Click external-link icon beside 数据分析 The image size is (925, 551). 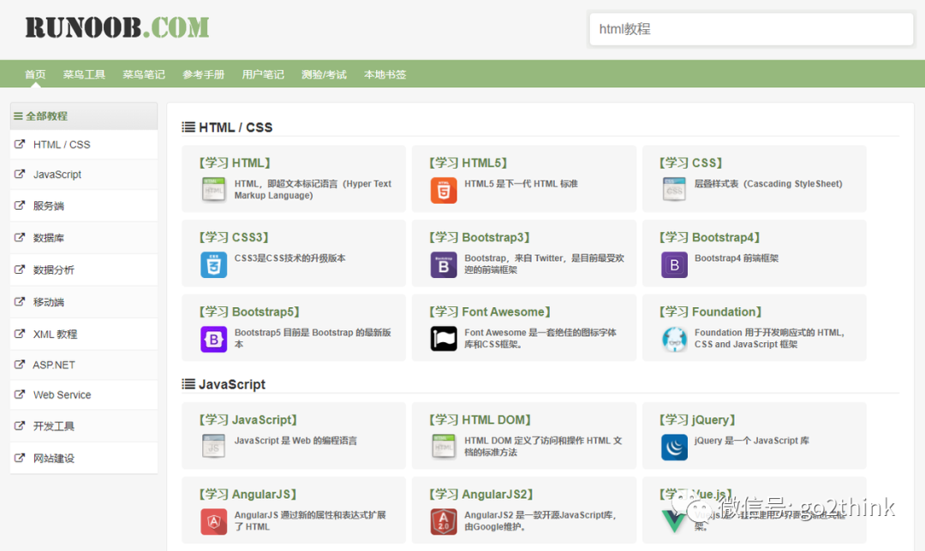point(20,270)
